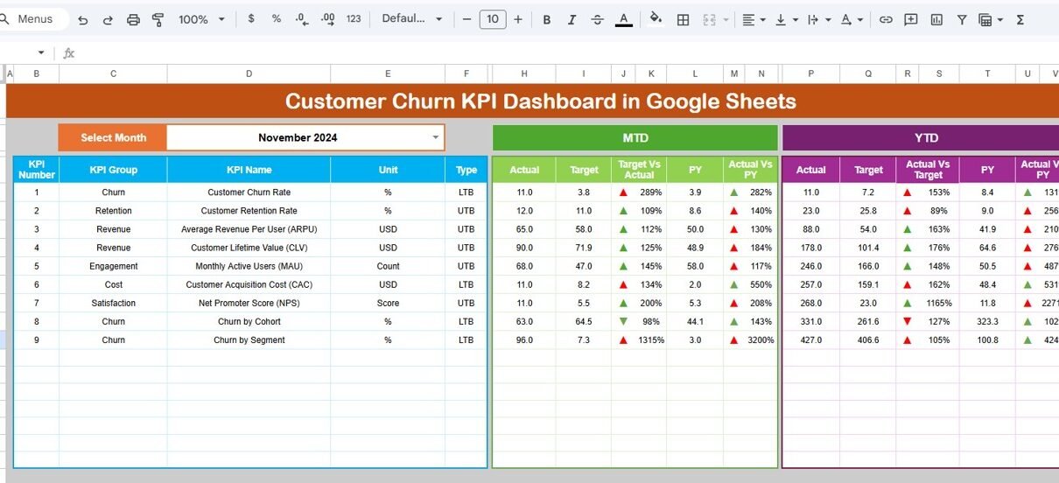Insert a link using the link icon
Screen dimensions: 1059x483
click(x=886, y=19)
